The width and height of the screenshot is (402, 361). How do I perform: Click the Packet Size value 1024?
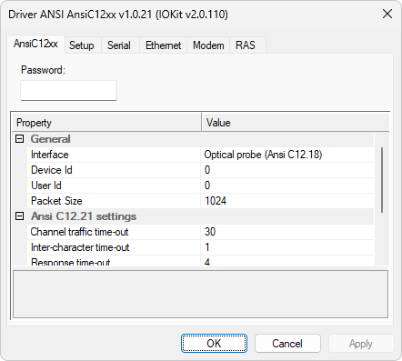coord(216,201)
